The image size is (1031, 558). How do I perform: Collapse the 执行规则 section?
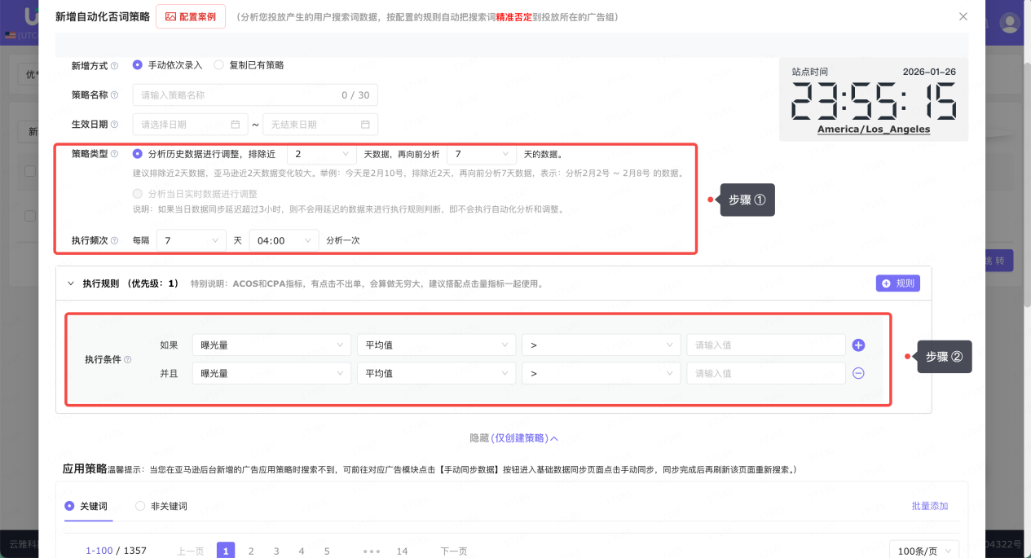pos(70,283)
